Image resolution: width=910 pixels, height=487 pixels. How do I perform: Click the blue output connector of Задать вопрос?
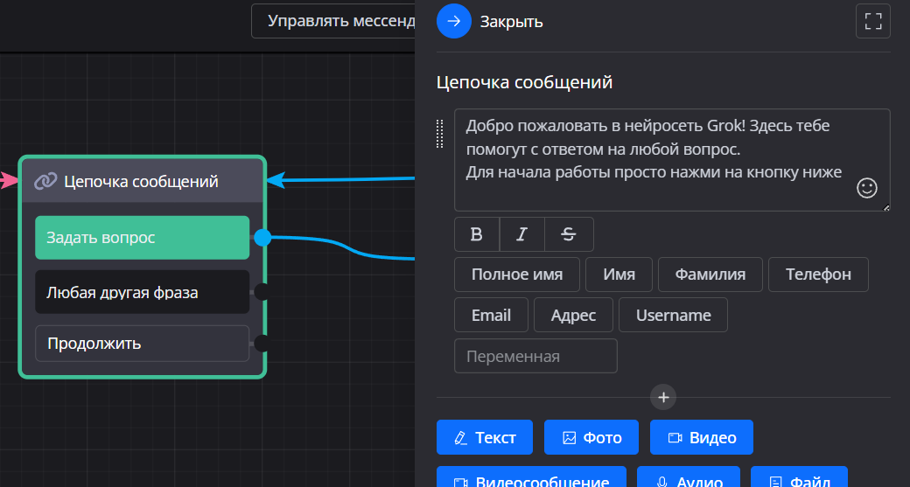pyautogui.click(x=262, y=237)
